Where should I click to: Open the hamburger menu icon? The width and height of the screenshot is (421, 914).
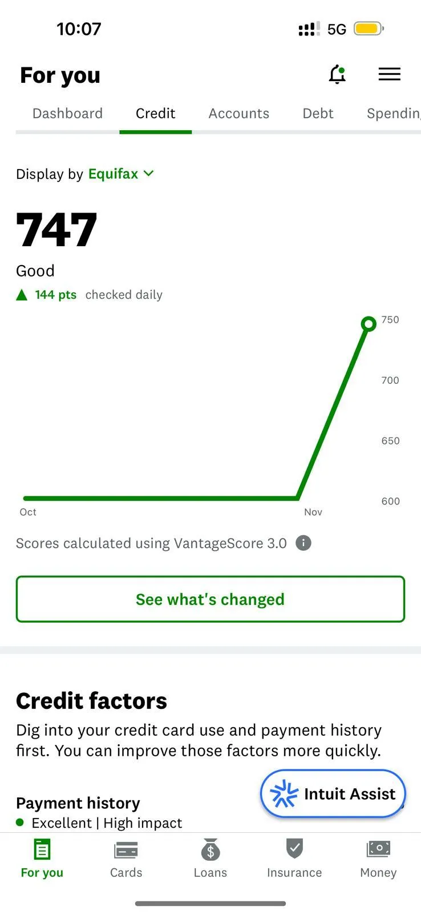[x=389, y=74]
